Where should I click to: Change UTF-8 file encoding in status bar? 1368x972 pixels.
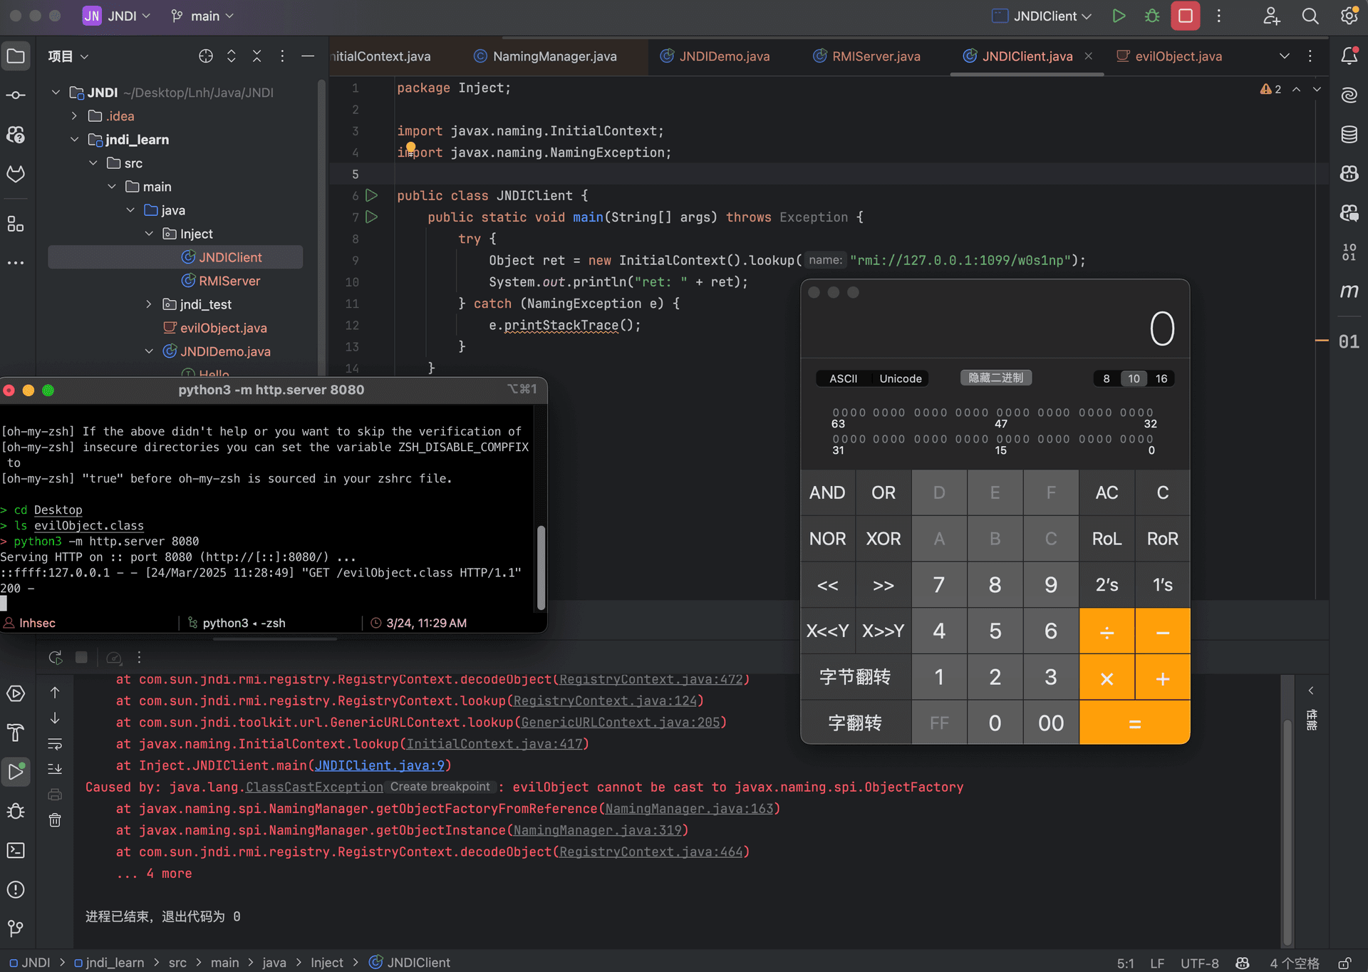tap(1199, 963)
